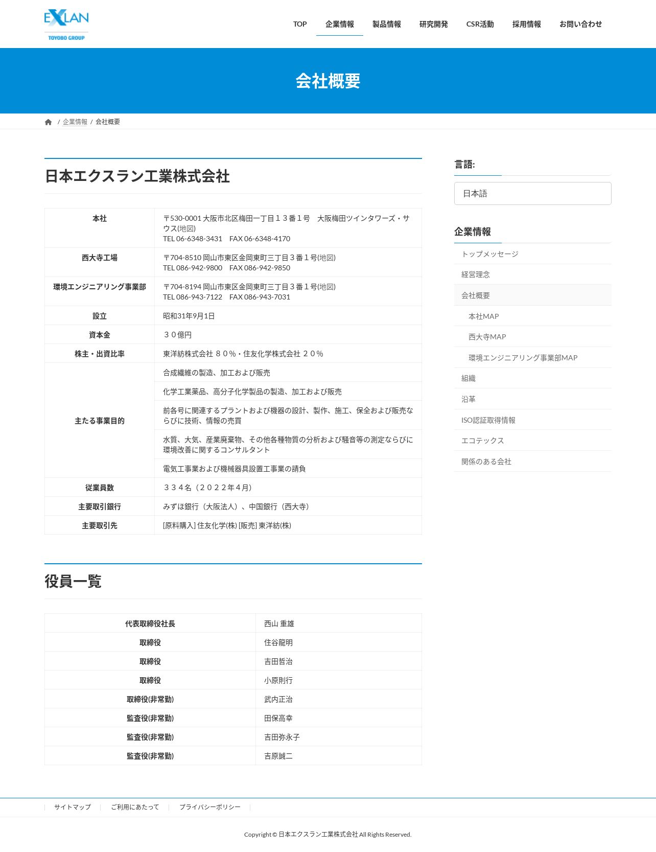
Task: Click the name 吉田弥永子
Action: click(x=282, y=737)
